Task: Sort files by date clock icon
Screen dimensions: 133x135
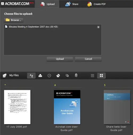Action: pos(49,76)
